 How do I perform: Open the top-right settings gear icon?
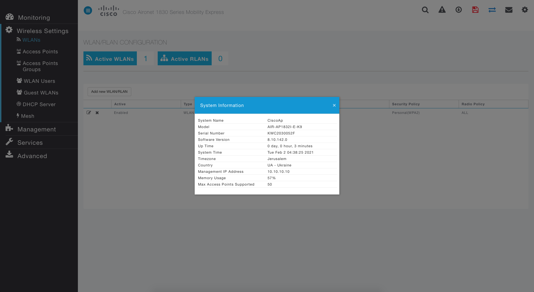(525, 10)
